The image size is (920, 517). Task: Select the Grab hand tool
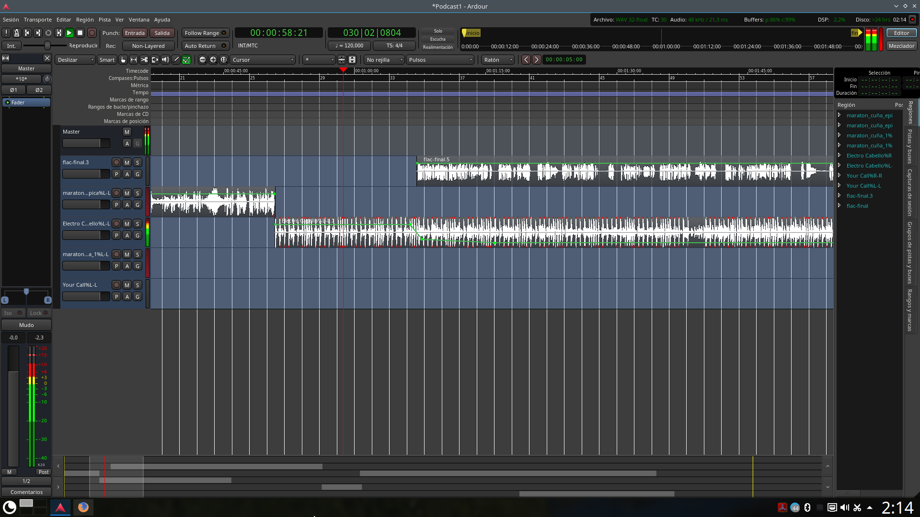123,60
